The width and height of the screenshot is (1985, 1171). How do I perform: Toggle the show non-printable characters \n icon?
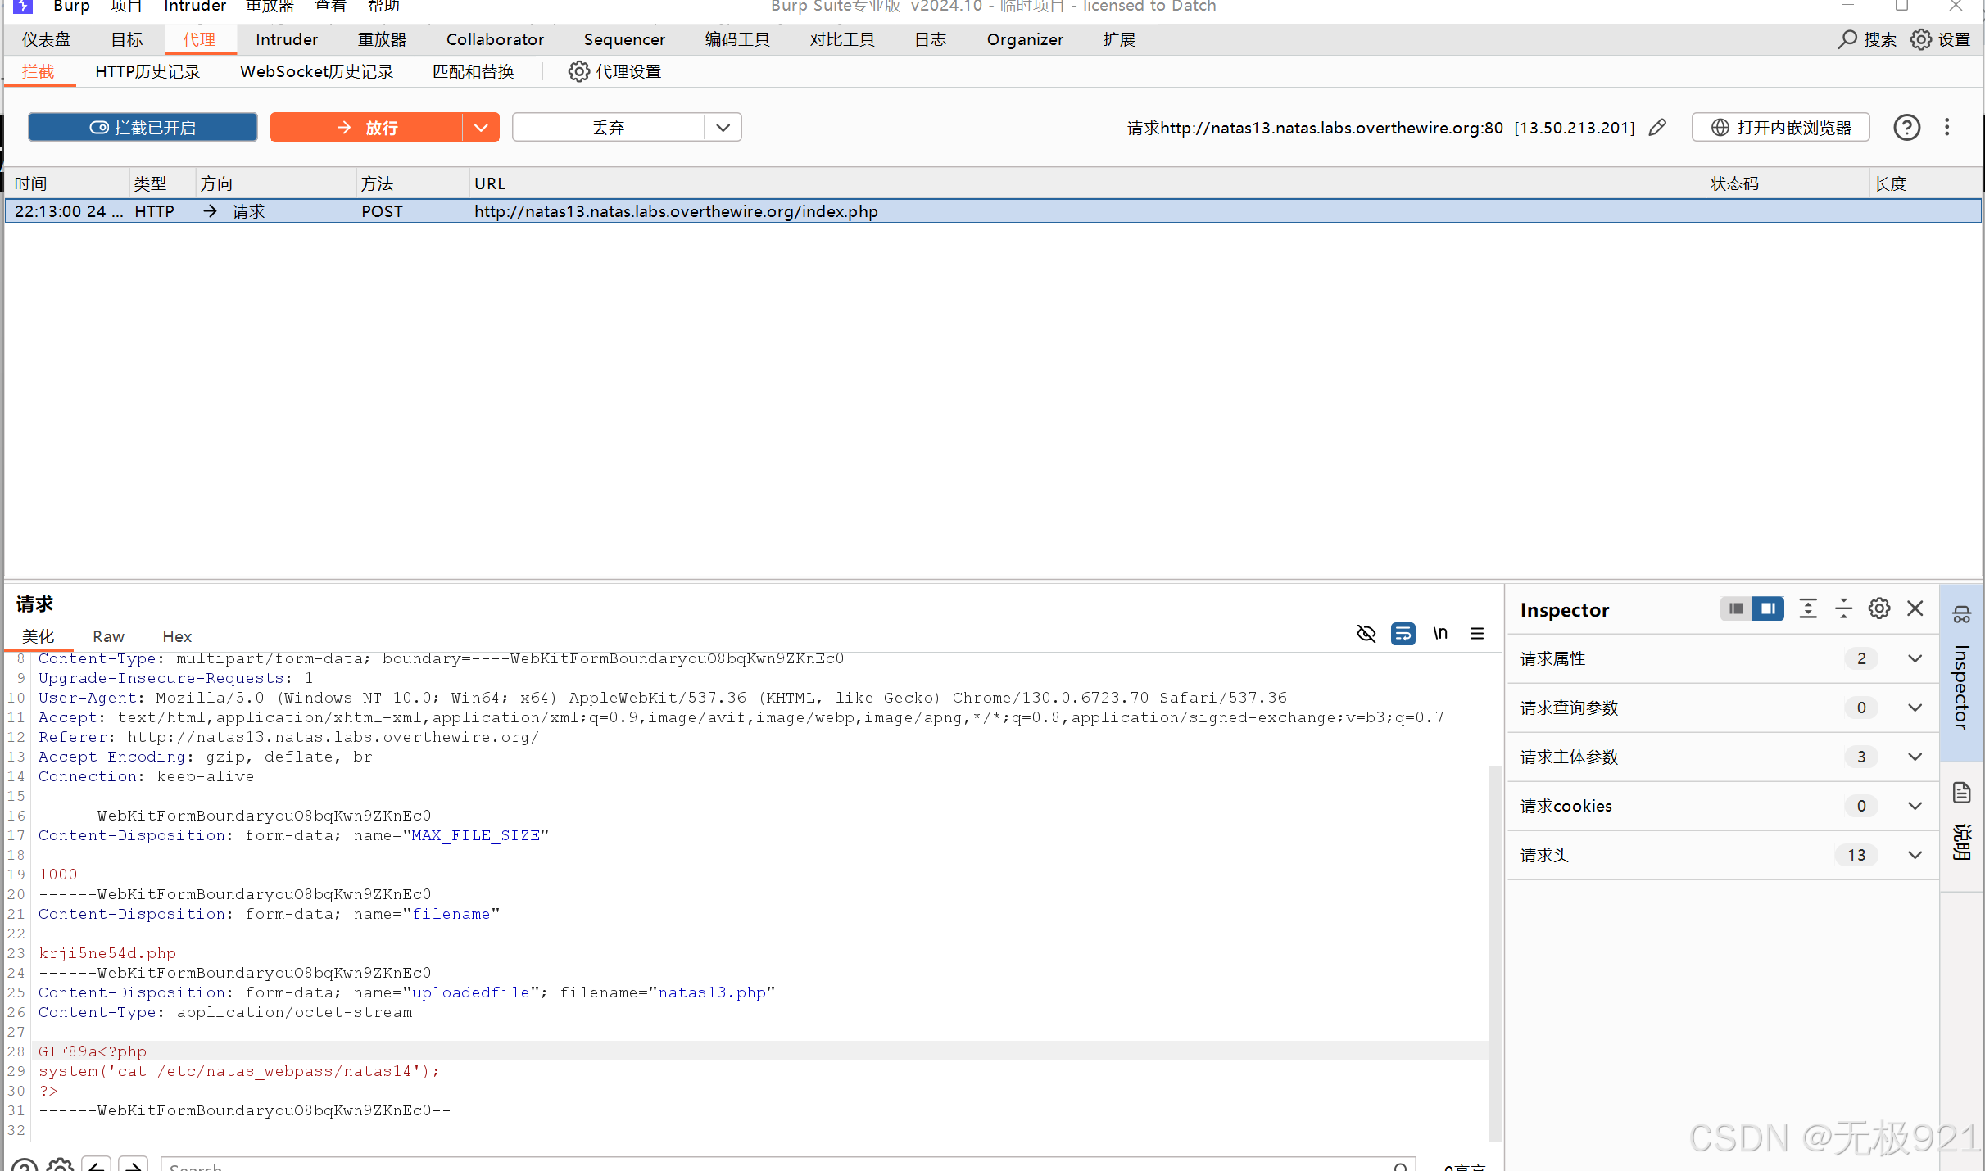pyautogui.click(x=1440, y=633)
